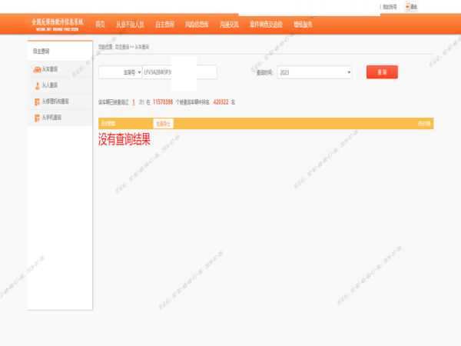This screenshot has width=461, height=346.
Task: Click the ranking number 420322
Action: coord(221,102)
